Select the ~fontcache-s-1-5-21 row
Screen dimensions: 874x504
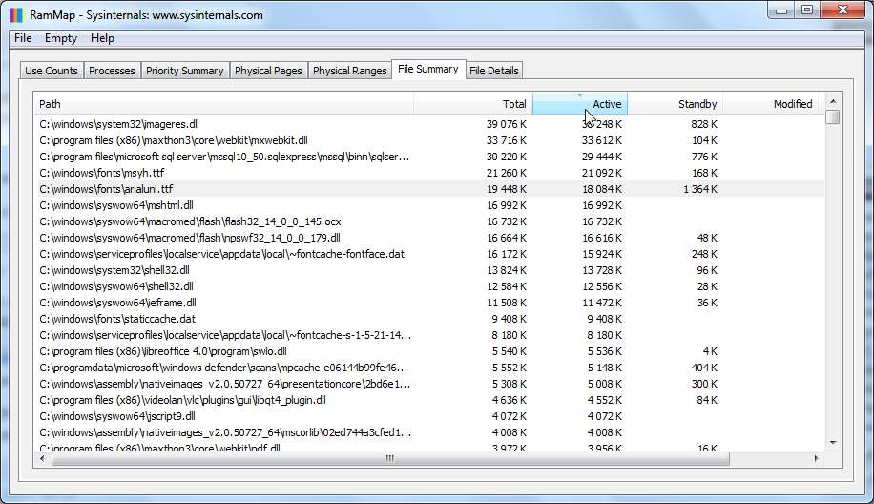click(x=429, y=335)
